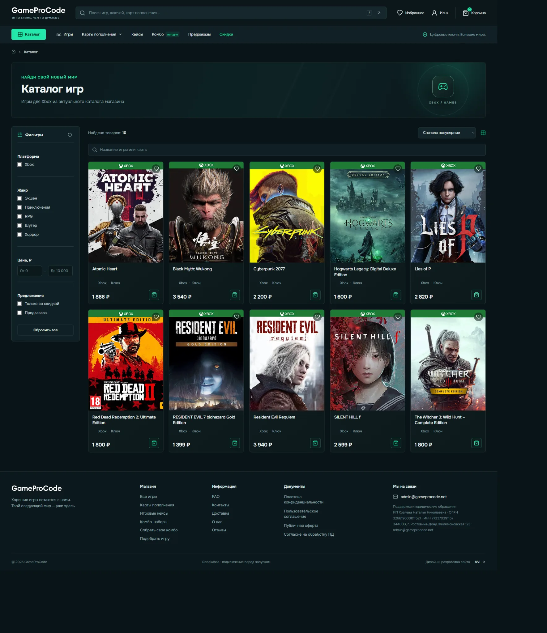This screenshot has height=633, width=547.
Task: Enable Предзаказы offers filter checkbox
Action: pyautogui.click(x=19, y=313)
